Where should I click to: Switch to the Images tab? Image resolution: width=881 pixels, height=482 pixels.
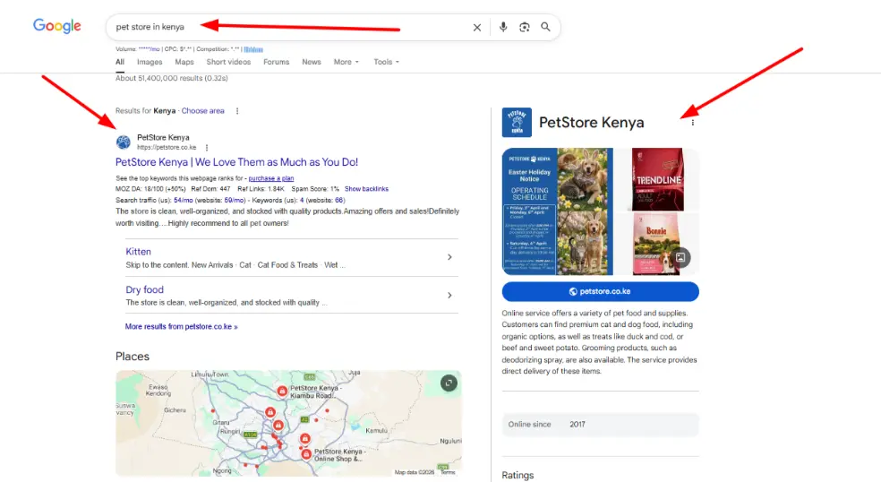point(150,62)
